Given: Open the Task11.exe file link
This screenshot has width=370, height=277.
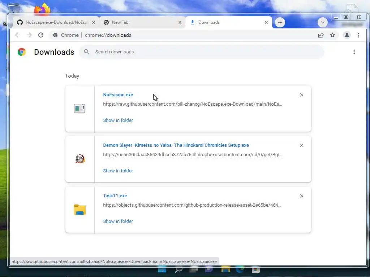Looking at the screenshot, I should (115, 196).
